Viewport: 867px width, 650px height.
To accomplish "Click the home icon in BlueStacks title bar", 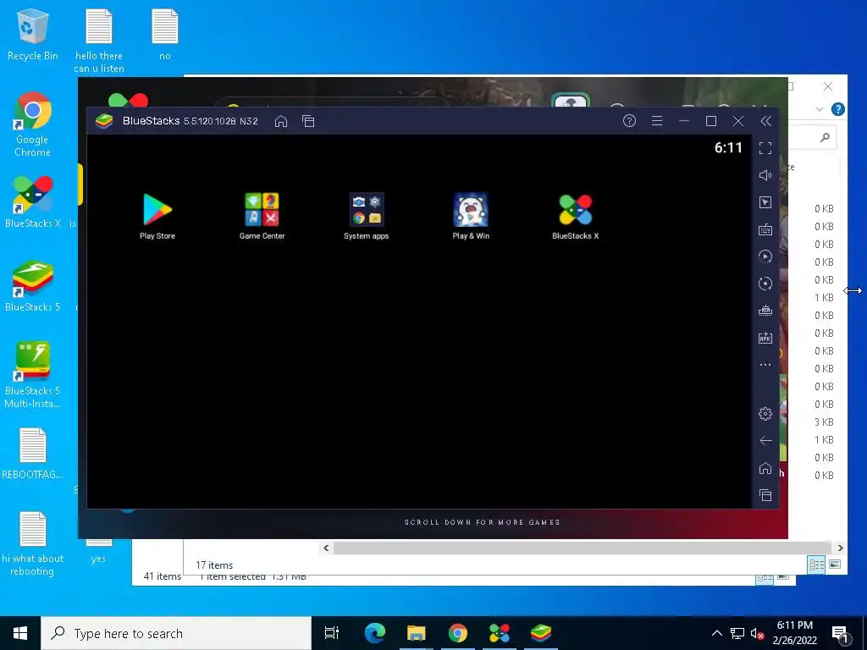I will pyautogui.click(x=281, y=121).
